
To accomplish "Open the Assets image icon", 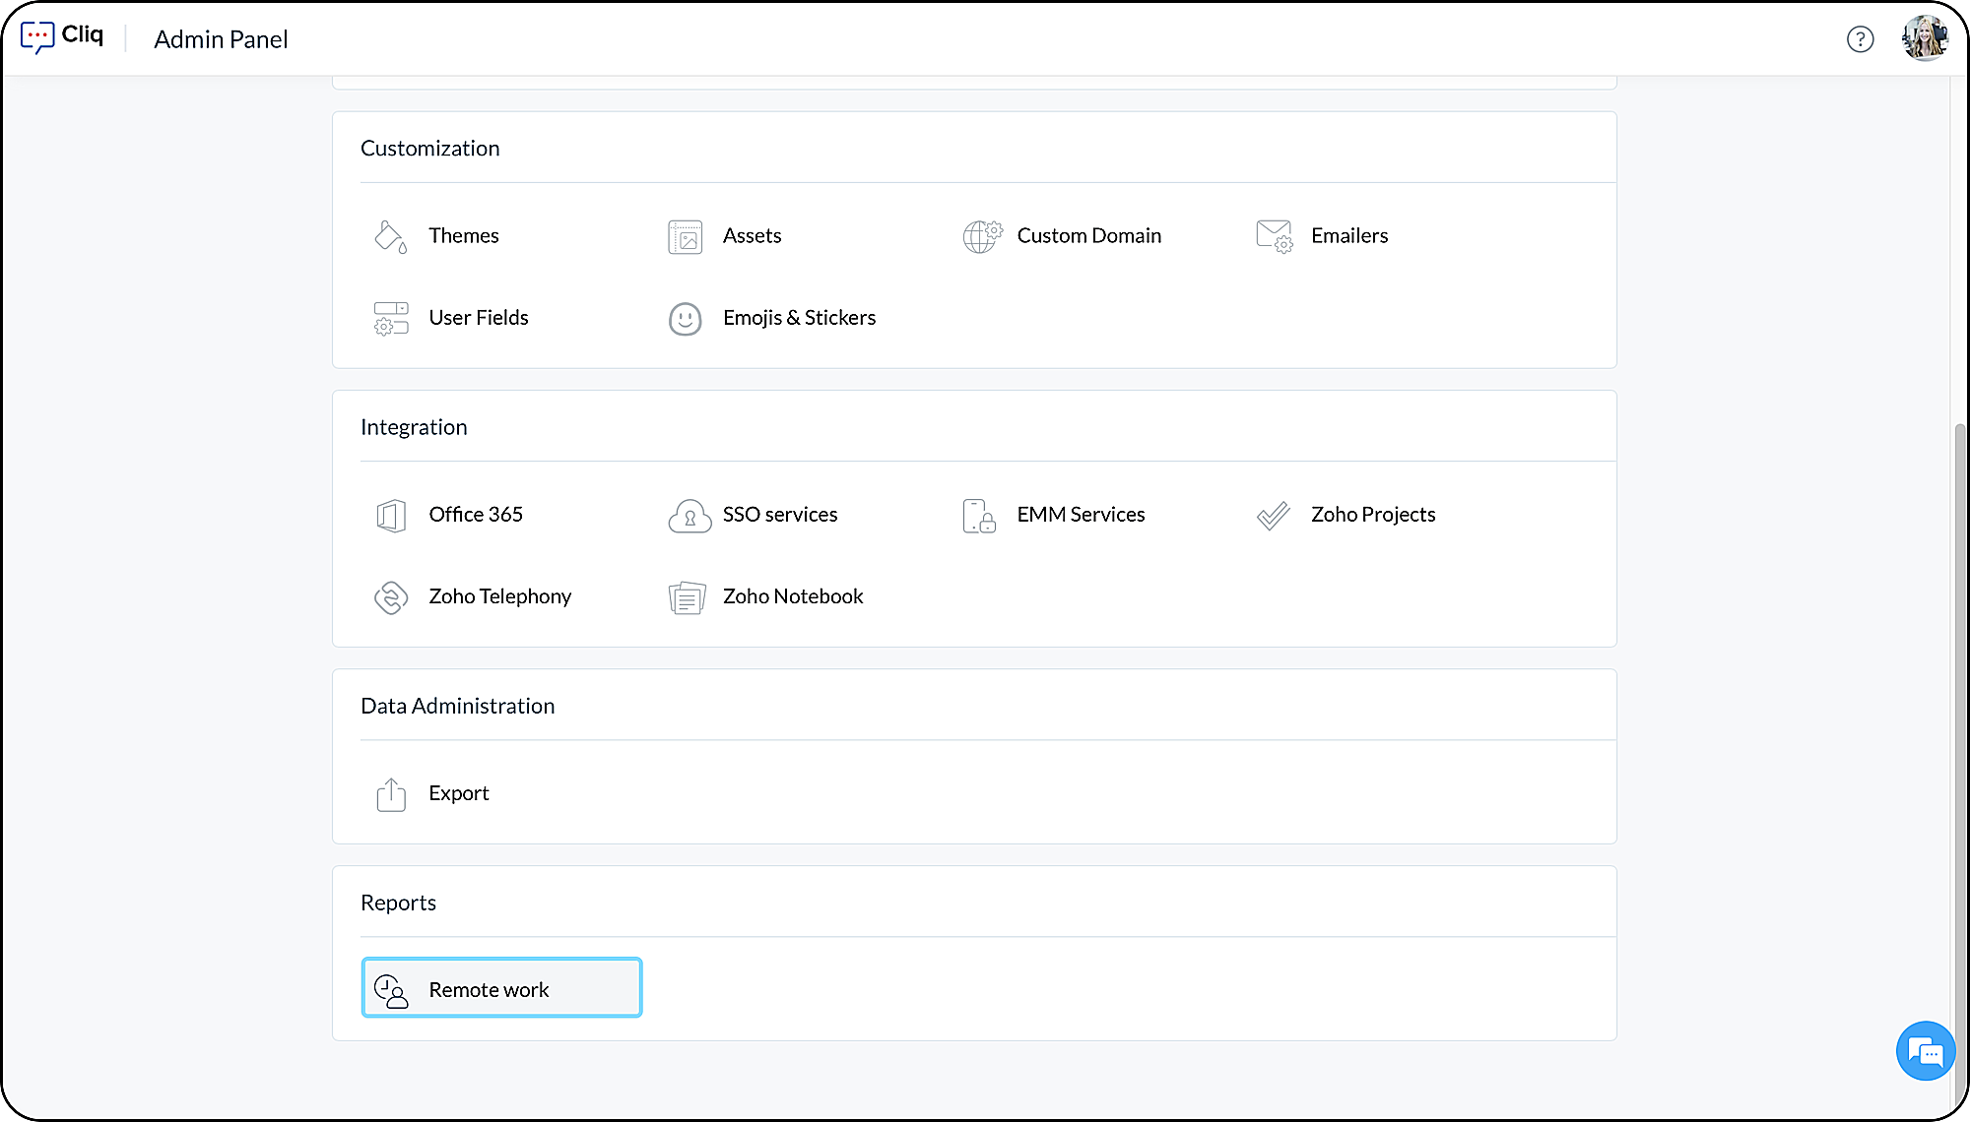I will [x=685, y=237].
